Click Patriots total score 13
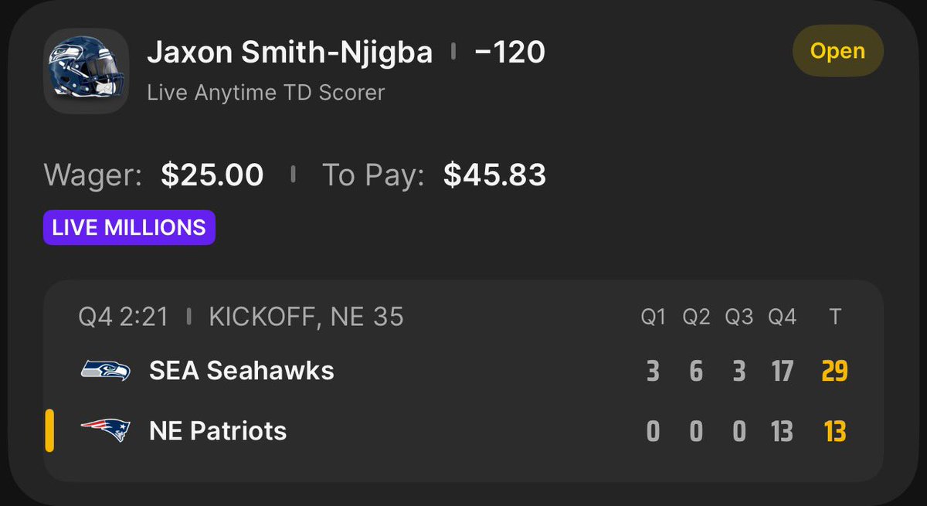The height and width of the screenshot is (506, 927). point(835,432)
